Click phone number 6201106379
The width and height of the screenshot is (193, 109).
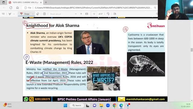tap(43, 99)
